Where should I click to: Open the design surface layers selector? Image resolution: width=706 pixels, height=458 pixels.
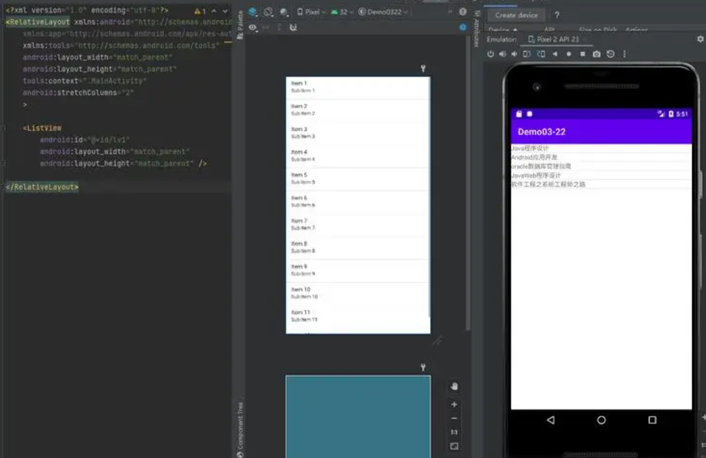253,12
